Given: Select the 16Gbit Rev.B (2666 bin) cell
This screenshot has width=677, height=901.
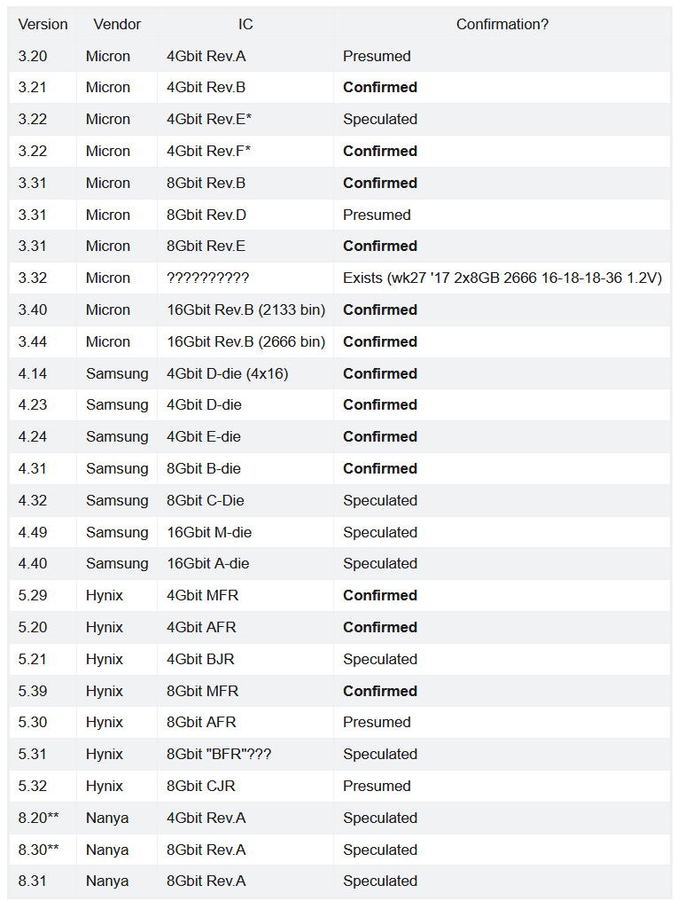Looking at the screenshot, I should (245, 342).
